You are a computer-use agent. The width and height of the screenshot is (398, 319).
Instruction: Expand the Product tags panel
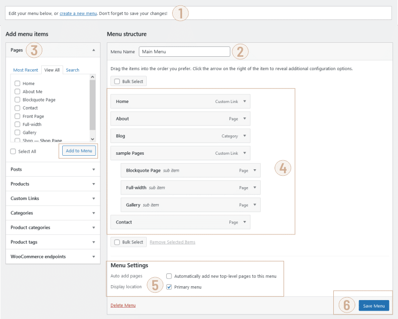click(x=94, y=242)
